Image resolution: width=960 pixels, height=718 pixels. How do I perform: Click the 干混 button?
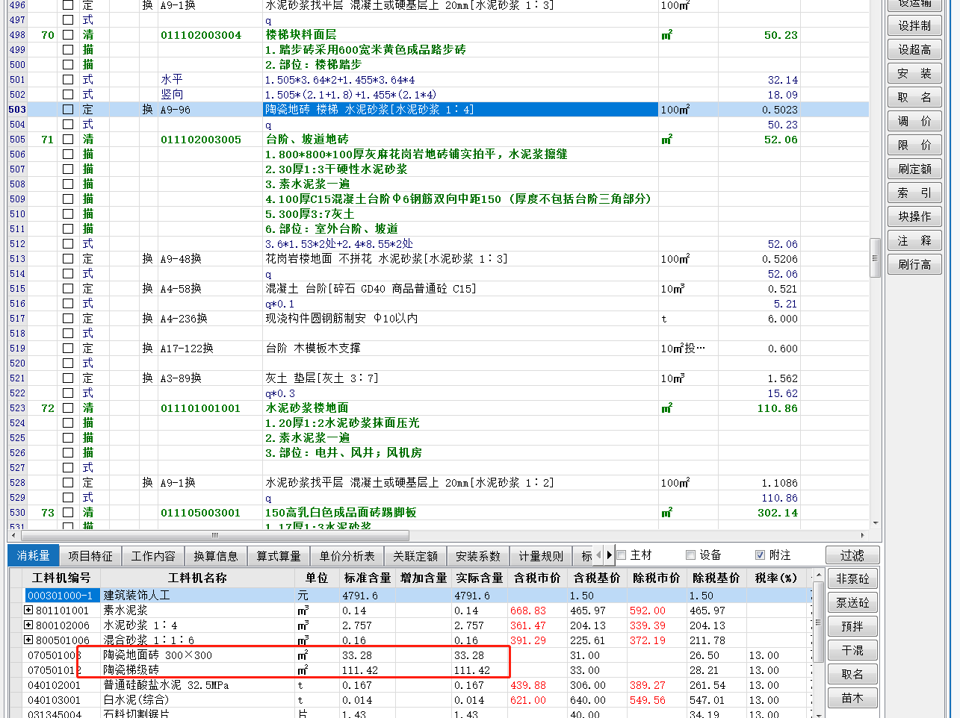pyautogui.click(x=852, y=650)
